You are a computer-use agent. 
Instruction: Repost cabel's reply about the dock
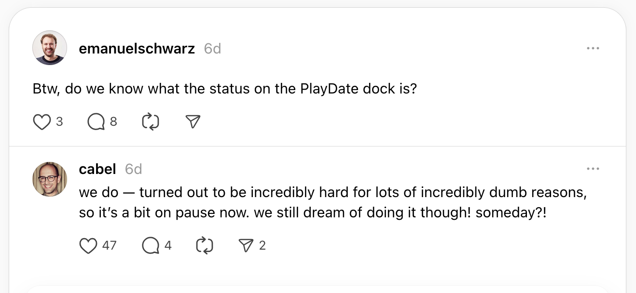click(x=205, y=246)
